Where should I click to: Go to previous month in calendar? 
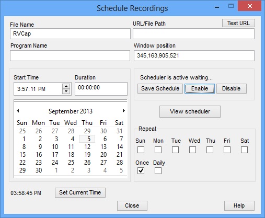click(x=18, y=111)
